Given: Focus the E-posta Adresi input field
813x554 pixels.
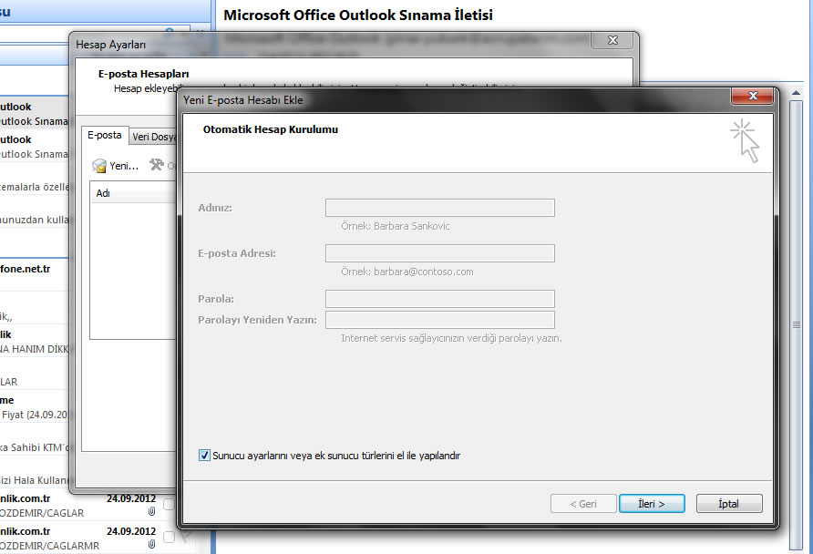Looking at the screenshot, I should pos(439,253).
